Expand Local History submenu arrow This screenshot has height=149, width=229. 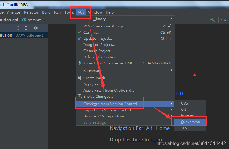[171, 19]
